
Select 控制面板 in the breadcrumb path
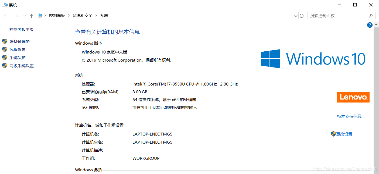click(x=57, y=16)
